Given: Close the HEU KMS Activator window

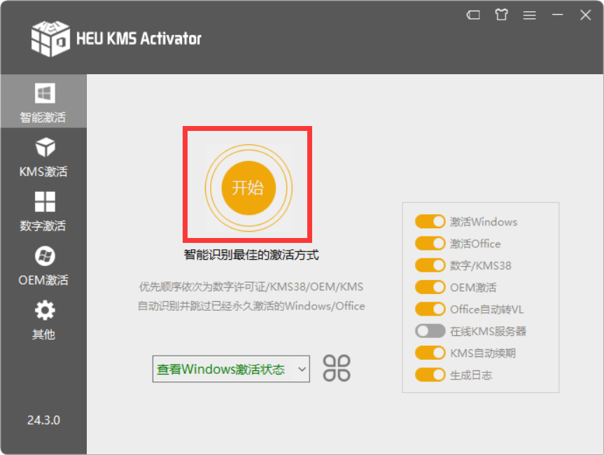Looking at the screenshot, I should pos(586,15).
